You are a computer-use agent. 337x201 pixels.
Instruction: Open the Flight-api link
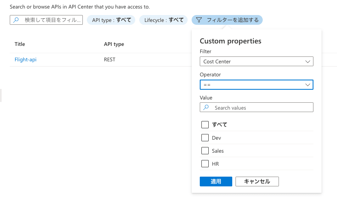pos(26,60)
